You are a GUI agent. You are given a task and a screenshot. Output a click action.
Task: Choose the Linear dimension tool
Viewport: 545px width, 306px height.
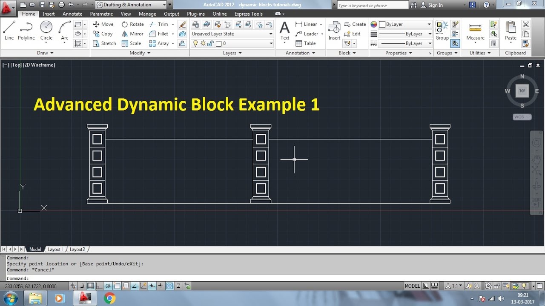[306, 24]
